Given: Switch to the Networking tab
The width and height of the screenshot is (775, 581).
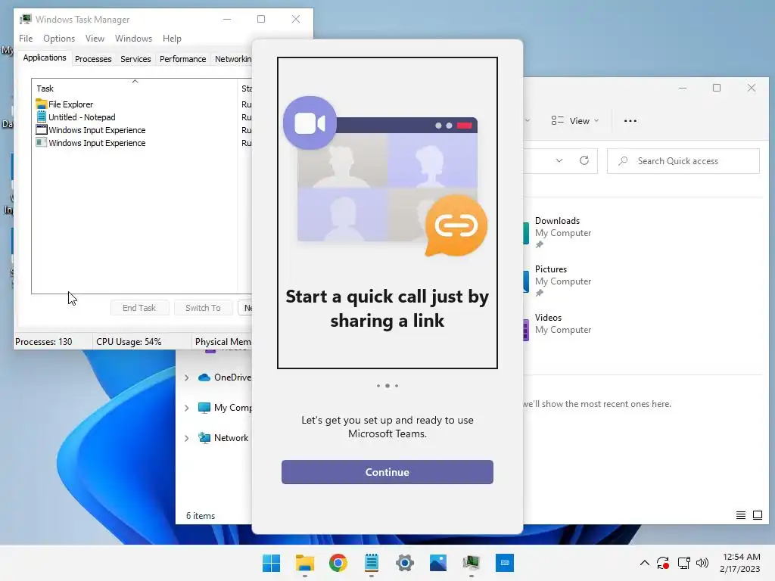Looking at the screenshot, I should (x=232, y=59).
